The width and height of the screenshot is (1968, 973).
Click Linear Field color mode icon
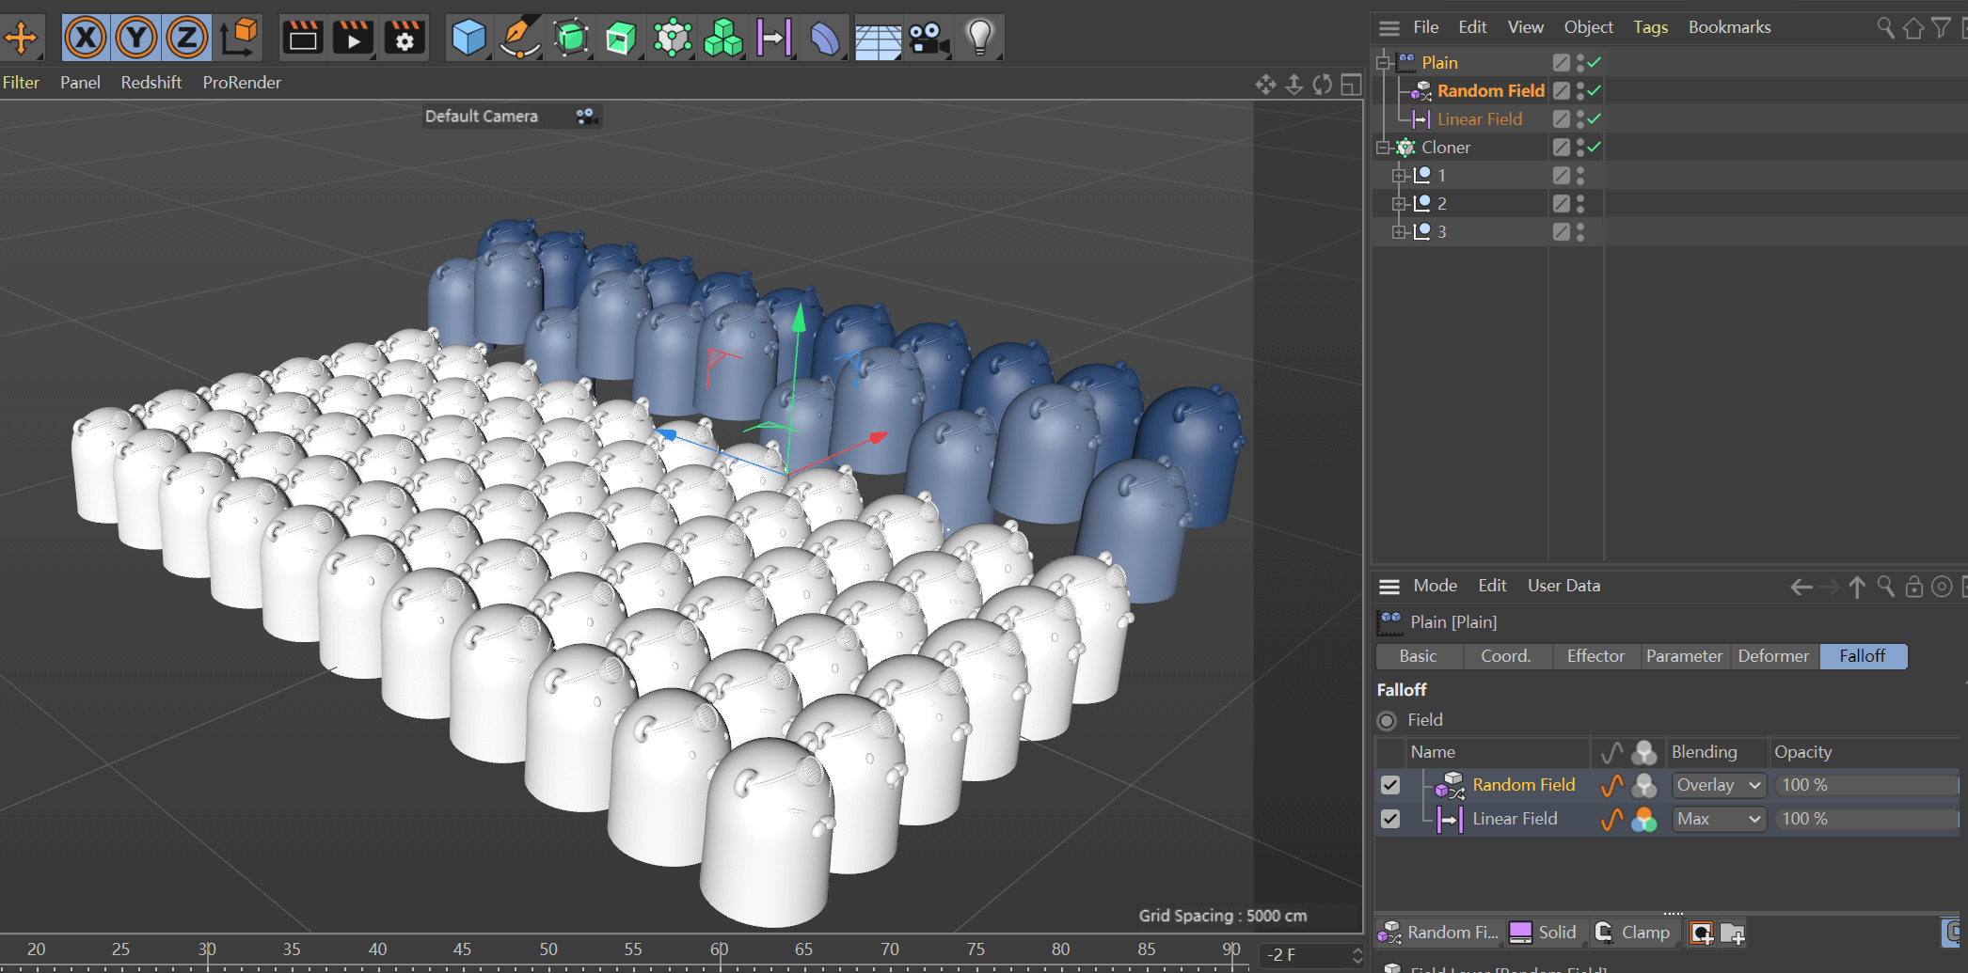[x=1643, y=819]
